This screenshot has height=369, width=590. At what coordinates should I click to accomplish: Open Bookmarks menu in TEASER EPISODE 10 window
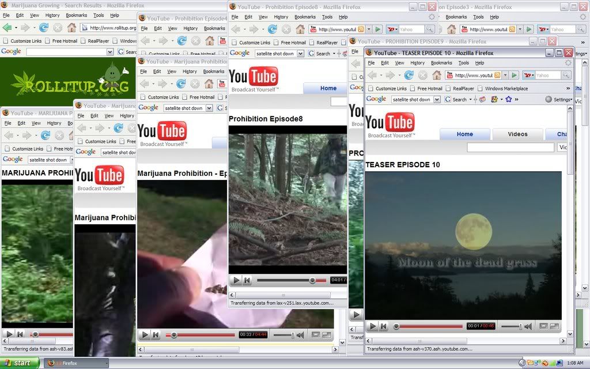pos(441,63)
